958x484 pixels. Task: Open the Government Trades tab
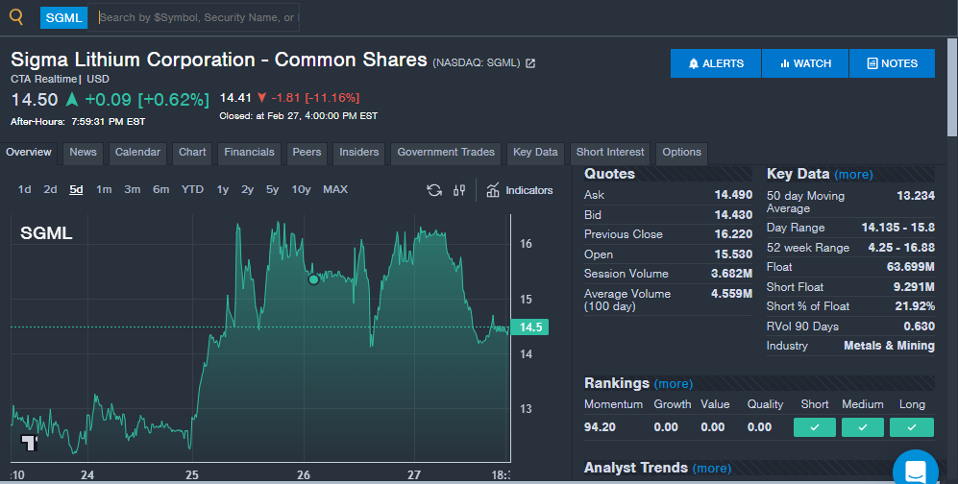(446, 153)
